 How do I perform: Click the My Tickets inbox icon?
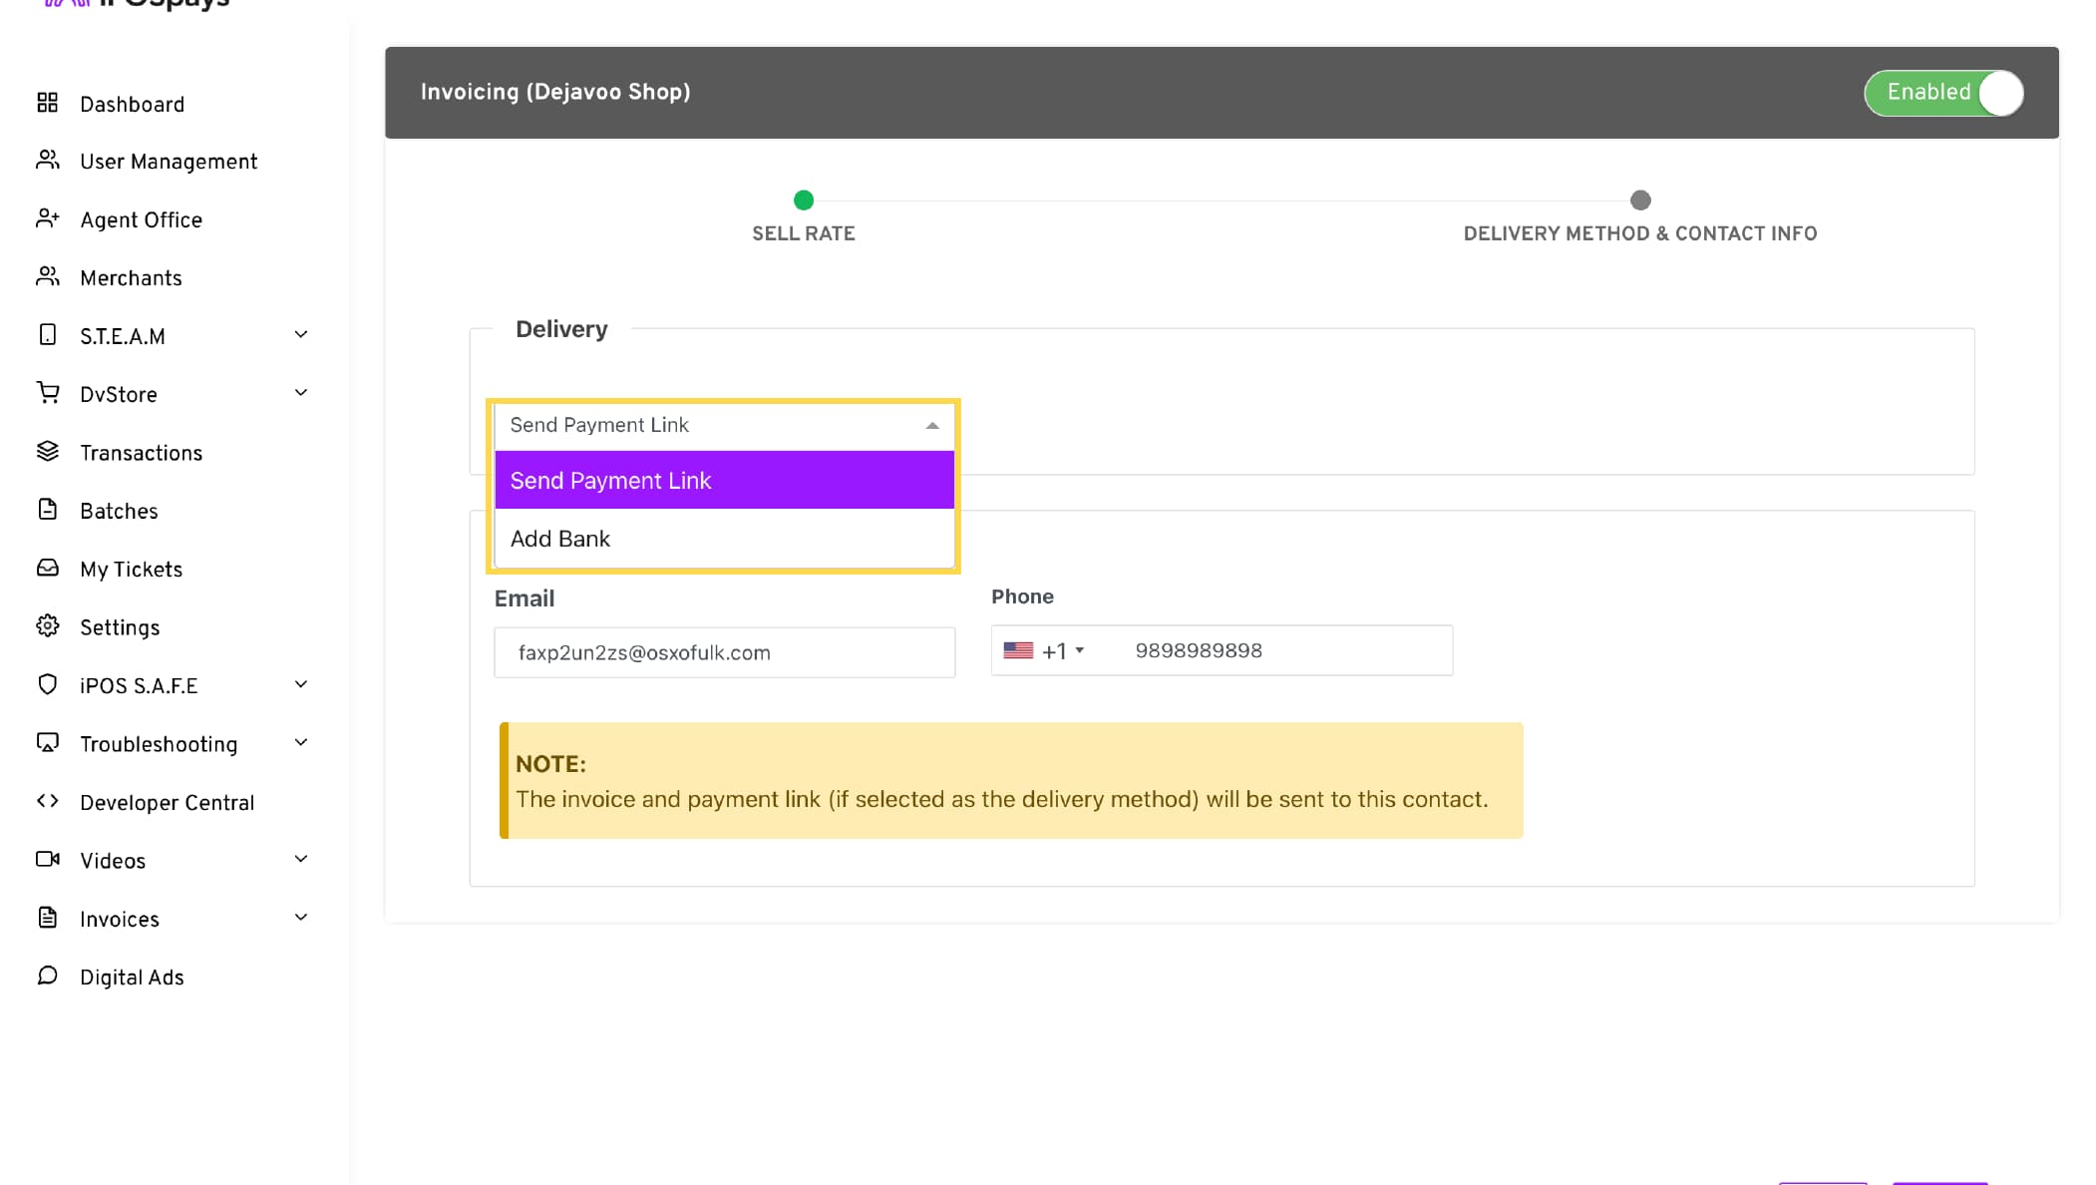pos(47,569)
